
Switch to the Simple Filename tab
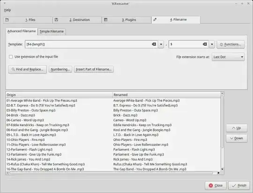click(x=52, y=31)
